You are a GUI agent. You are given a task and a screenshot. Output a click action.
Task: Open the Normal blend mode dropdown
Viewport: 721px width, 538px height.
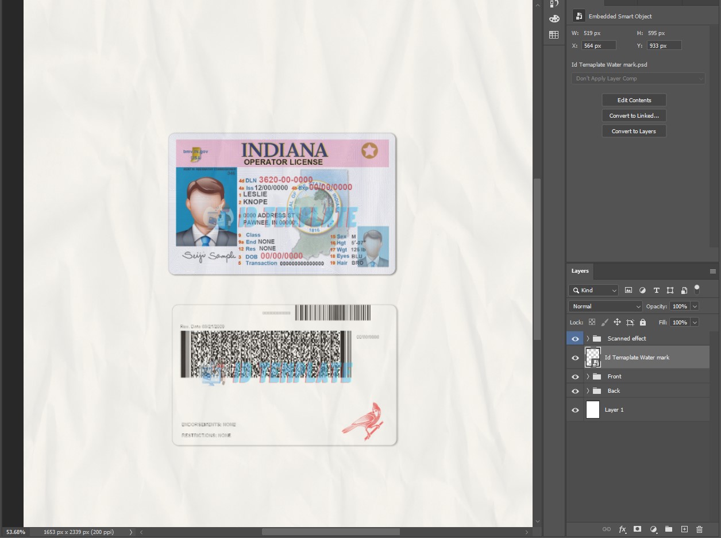tap(606, 307)
